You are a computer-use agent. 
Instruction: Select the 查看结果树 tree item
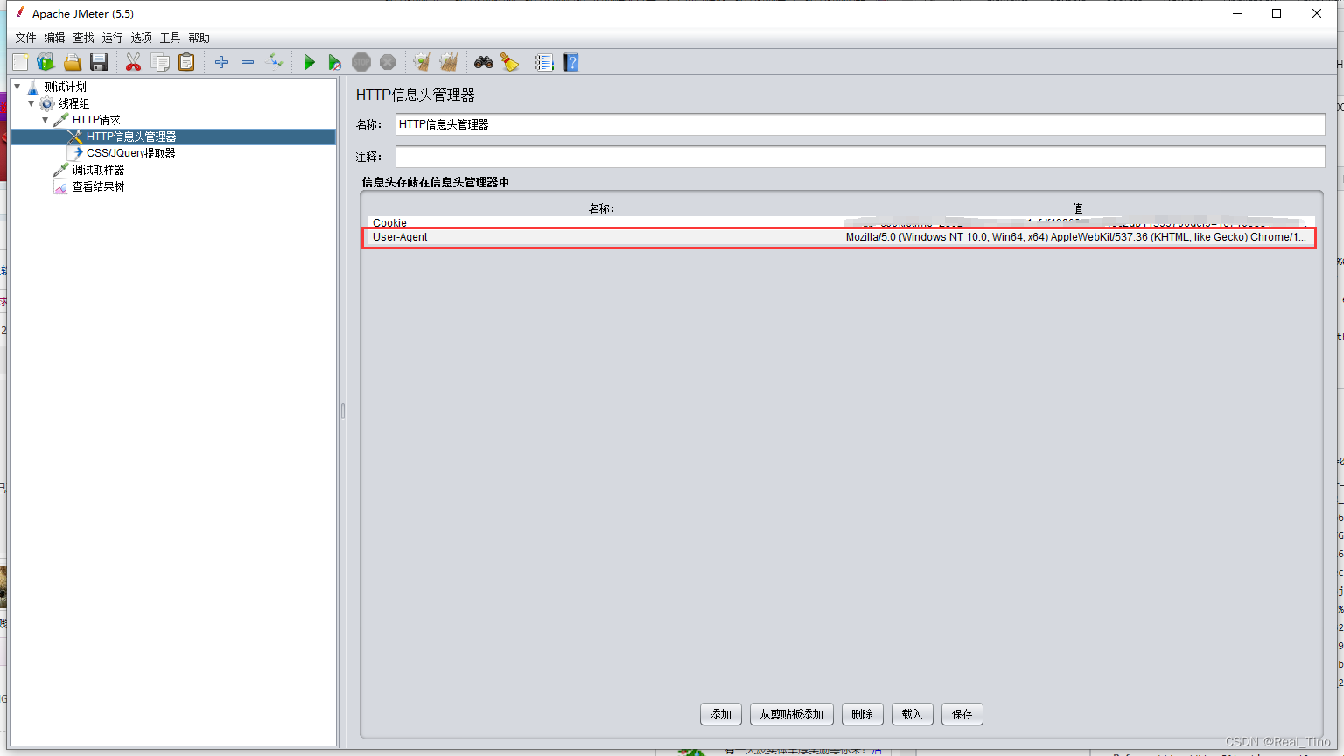point(96,185)
